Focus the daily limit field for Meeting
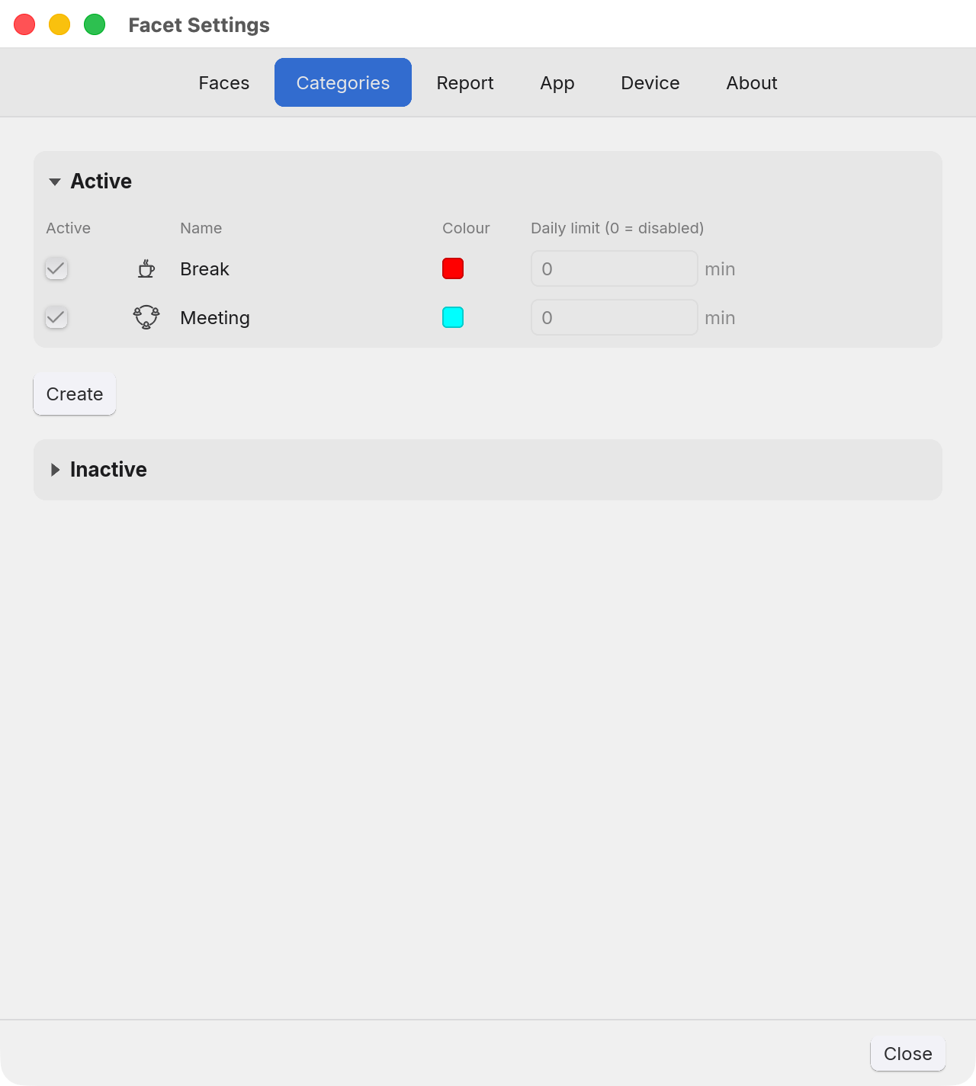Image resolution: width=976 pixels, height=1086 pixels. 615,317
